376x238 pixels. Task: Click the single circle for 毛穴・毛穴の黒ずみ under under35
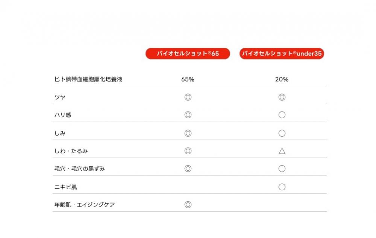coord(282,169)
